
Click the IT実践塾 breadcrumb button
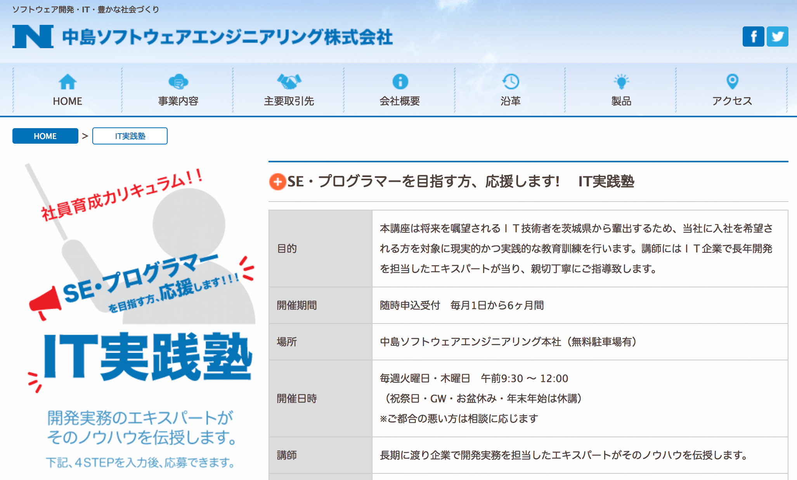pos(130,136)
